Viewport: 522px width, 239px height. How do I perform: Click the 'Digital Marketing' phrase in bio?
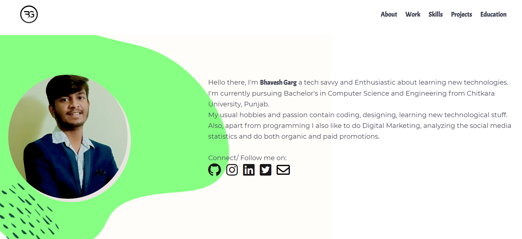click(391, 126)
